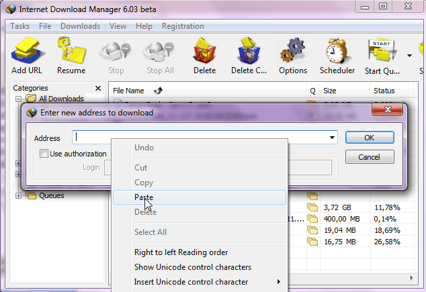Click the Delete toolbar icon

point(204,51)
